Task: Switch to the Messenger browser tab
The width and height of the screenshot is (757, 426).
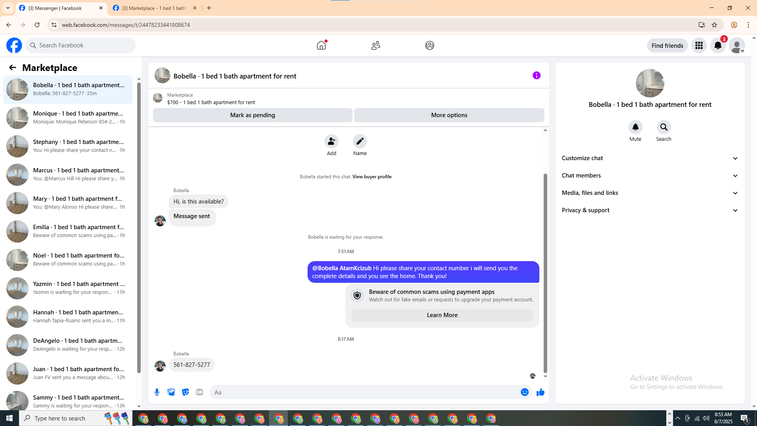Action: tap(61, 8)
